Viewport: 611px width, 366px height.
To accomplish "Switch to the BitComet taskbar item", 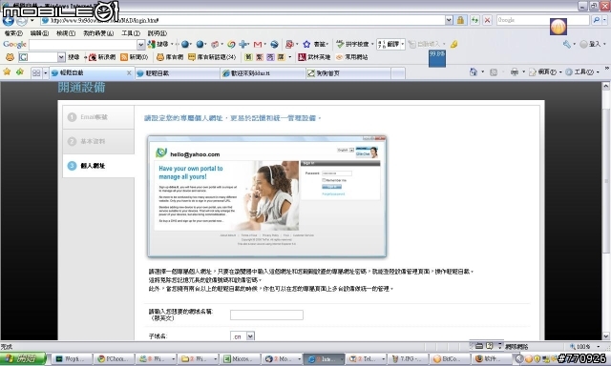I will tap(451, 358).
